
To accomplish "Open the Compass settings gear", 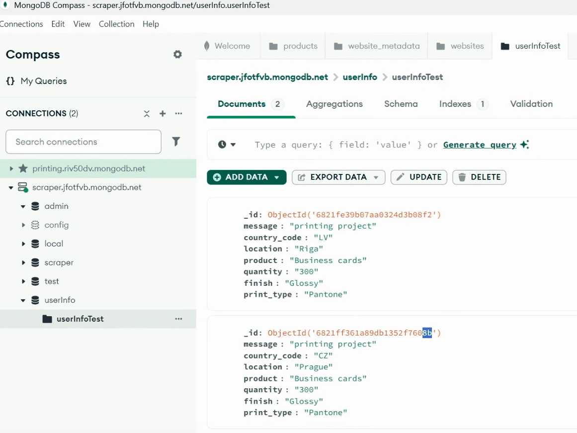I will pyautogui.click(x=177, y=54).
